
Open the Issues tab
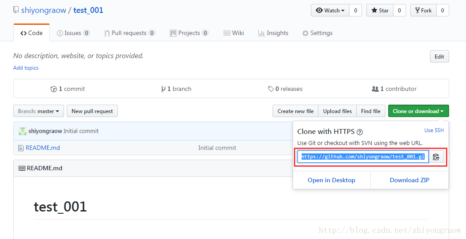point(73,33)
